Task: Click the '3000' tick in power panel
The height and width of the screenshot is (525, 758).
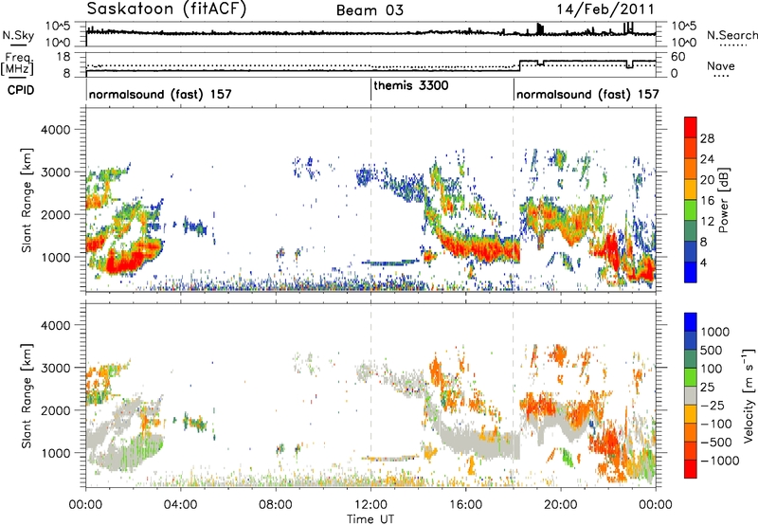Action: tap(55, 172)
